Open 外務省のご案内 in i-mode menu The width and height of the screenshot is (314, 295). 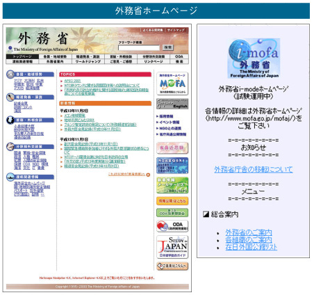click(x=249, y=232)
